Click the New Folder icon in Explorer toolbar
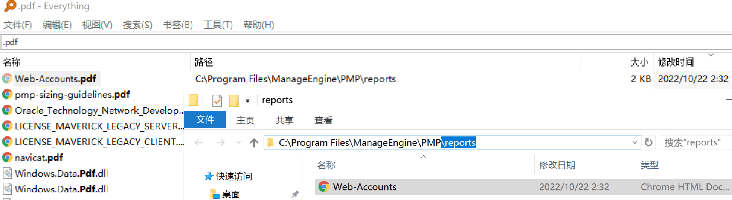 coord(234,100)
